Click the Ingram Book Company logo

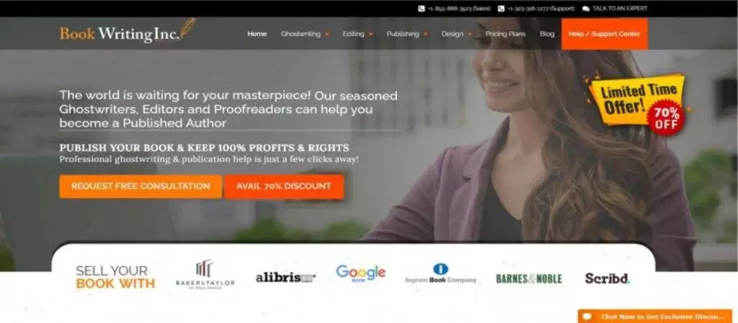440,273
